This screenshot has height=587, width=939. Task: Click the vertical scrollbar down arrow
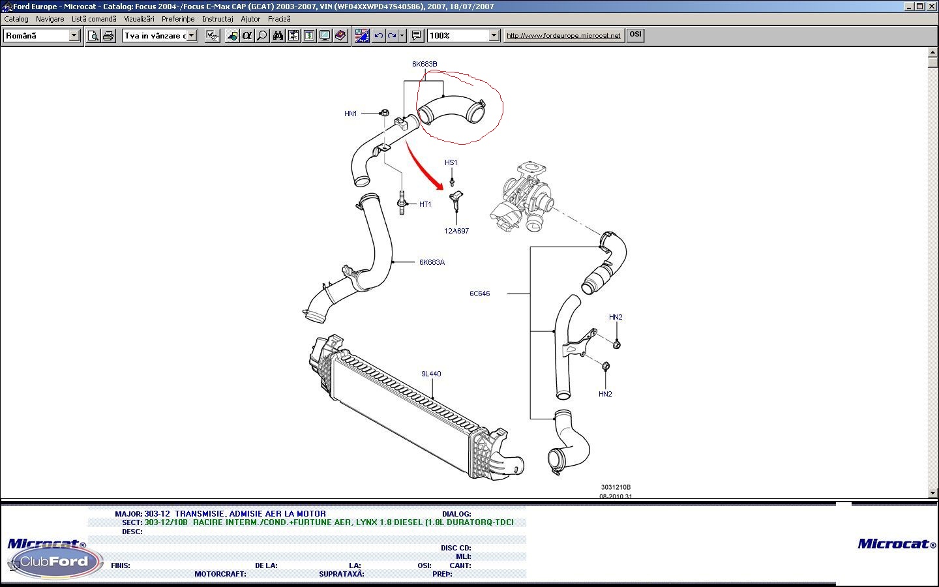point(933,493)
